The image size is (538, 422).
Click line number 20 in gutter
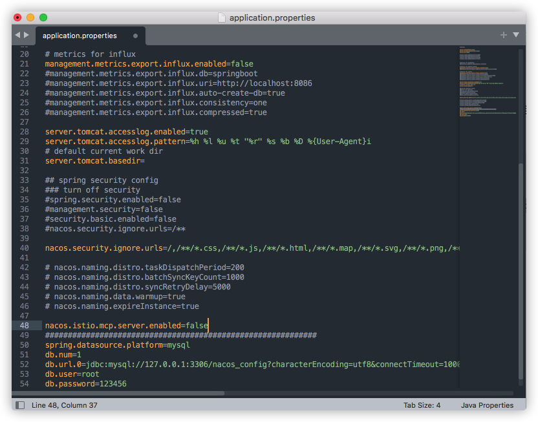[25, 54]
